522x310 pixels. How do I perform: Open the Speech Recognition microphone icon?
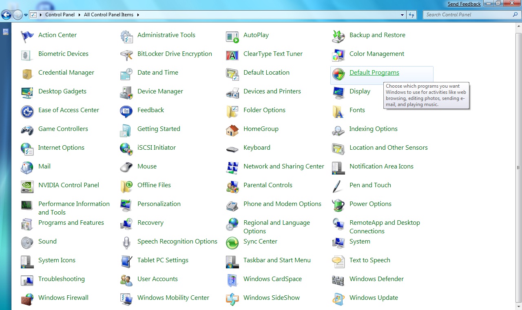(x=126, y=243)
